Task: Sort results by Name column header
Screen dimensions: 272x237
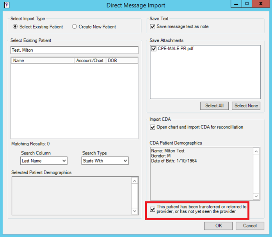Action: [x=43, y=61]
